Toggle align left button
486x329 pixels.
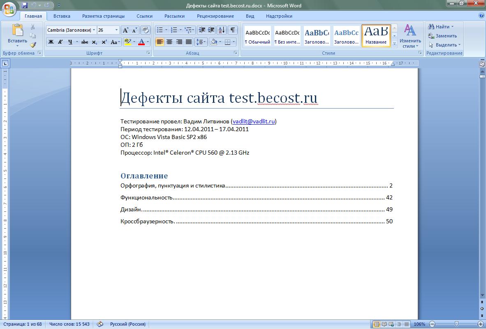click(160, 42)
